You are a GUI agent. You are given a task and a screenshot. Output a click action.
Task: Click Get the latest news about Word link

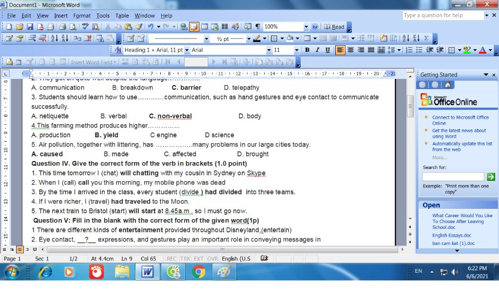click(459, 133)
